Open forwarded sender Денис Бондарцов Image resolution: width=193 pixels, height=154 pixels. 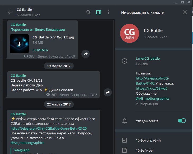[50, 30]
